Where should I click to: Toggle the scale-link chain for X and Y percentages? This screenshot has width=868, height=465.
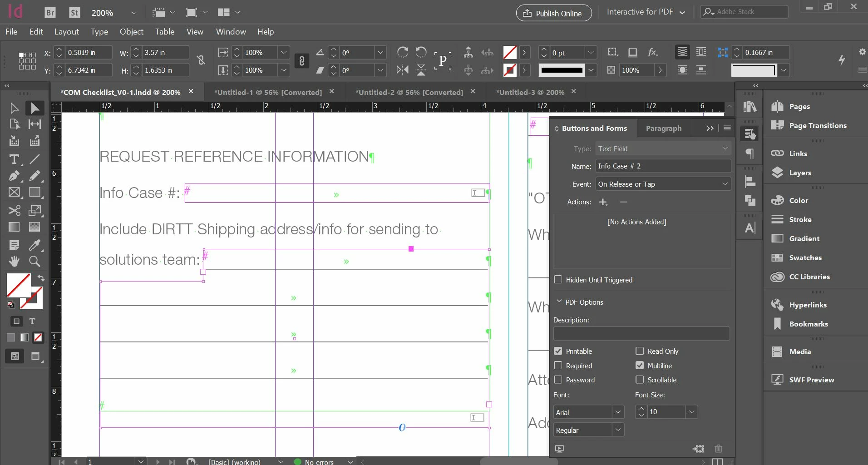point(301,61)
